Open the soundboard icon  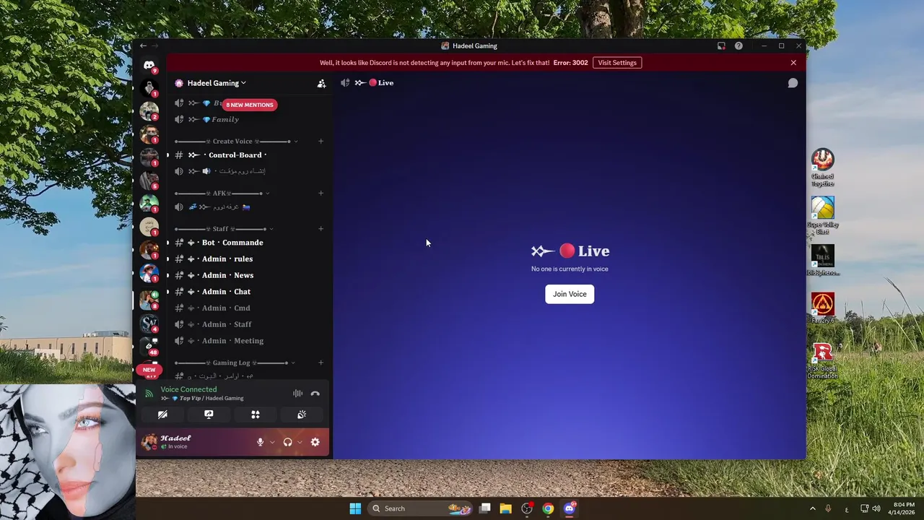[302, 415]
